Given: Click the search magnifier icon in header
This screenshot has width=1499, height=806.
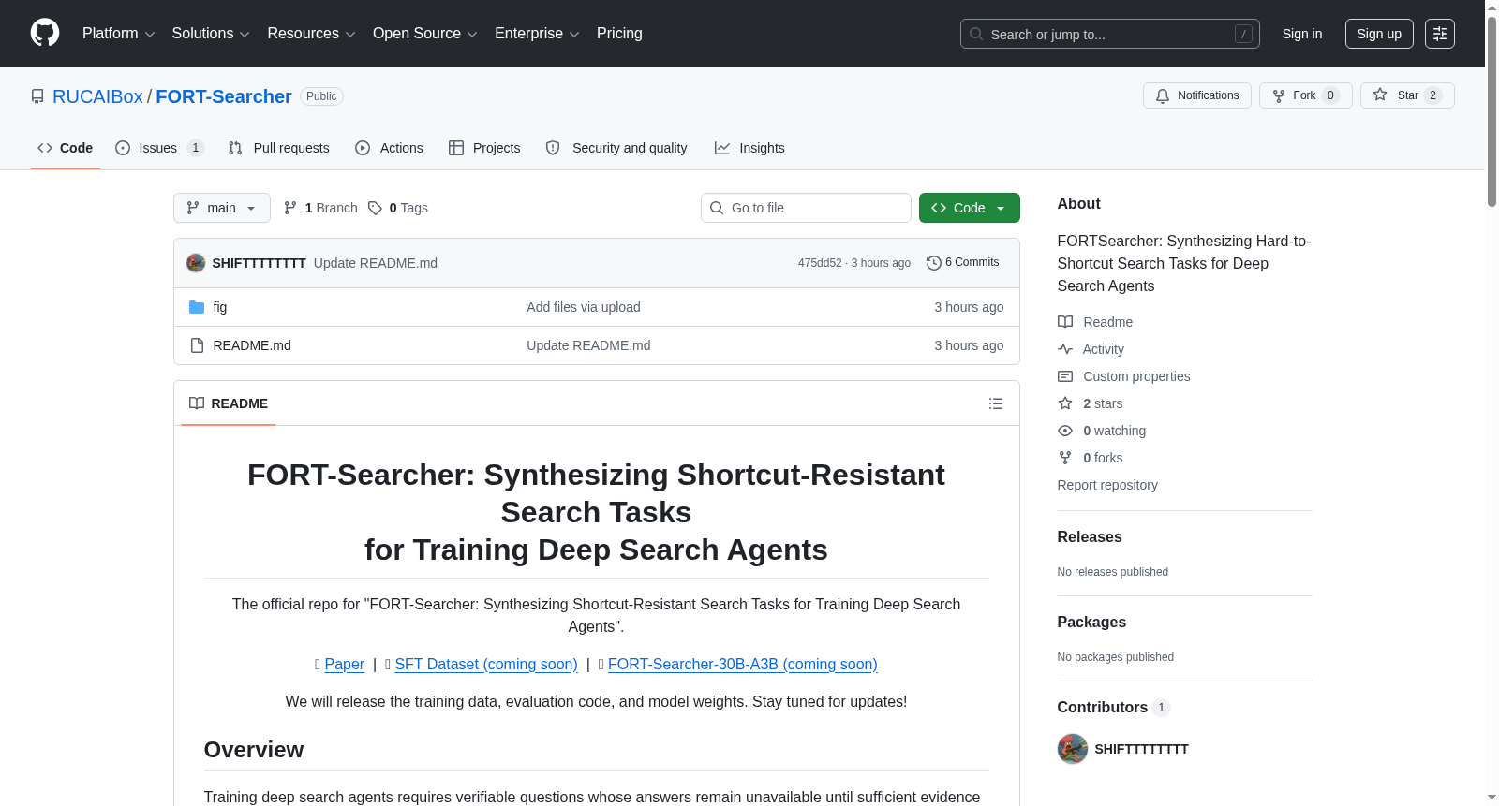Looking at the screenshot, I should point(976,34).
